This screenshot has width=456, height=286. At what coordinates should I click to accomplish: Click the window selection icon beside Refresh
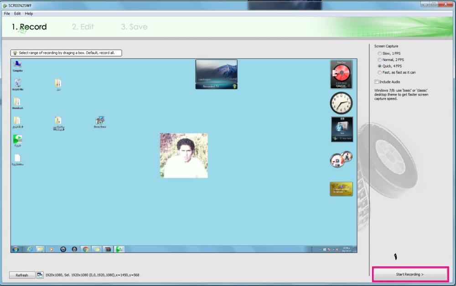[x=40, y=275]
